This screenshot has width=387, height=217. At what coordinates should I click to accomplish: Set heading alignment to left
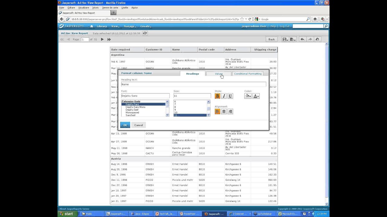coord(217,112)
